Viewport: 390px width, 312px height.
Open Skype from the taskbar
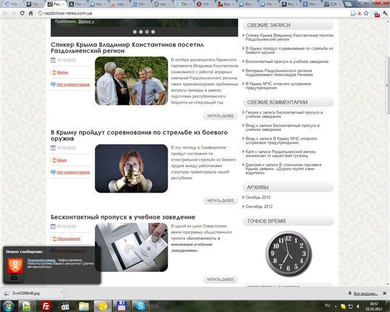[x=140, y=306]
